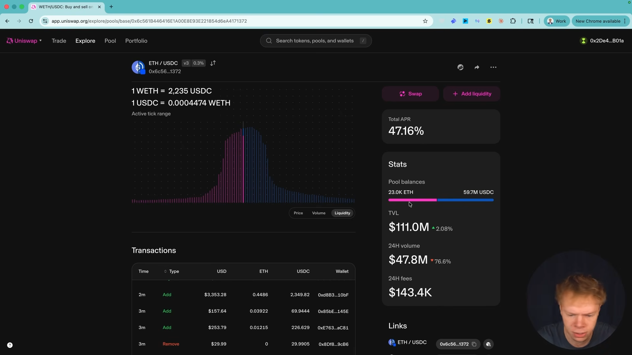
Task: Close the WETH/USDC browser tab
Action: tap(99, 7)
